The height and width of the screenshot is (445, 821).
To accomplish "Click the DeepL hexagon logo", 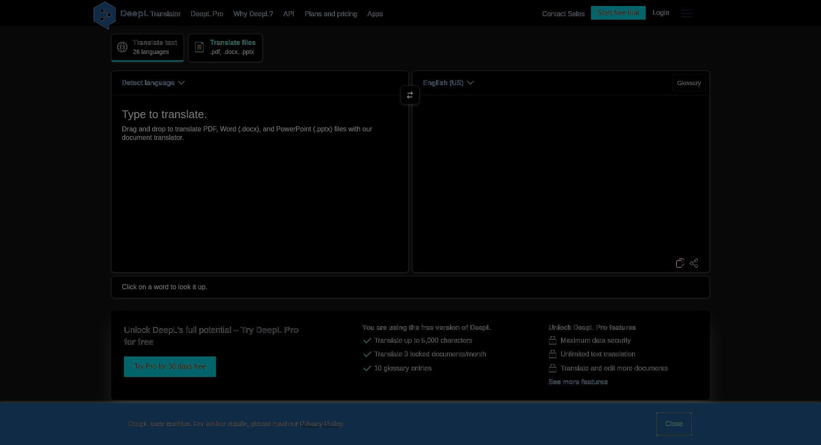I will (105, 15).
